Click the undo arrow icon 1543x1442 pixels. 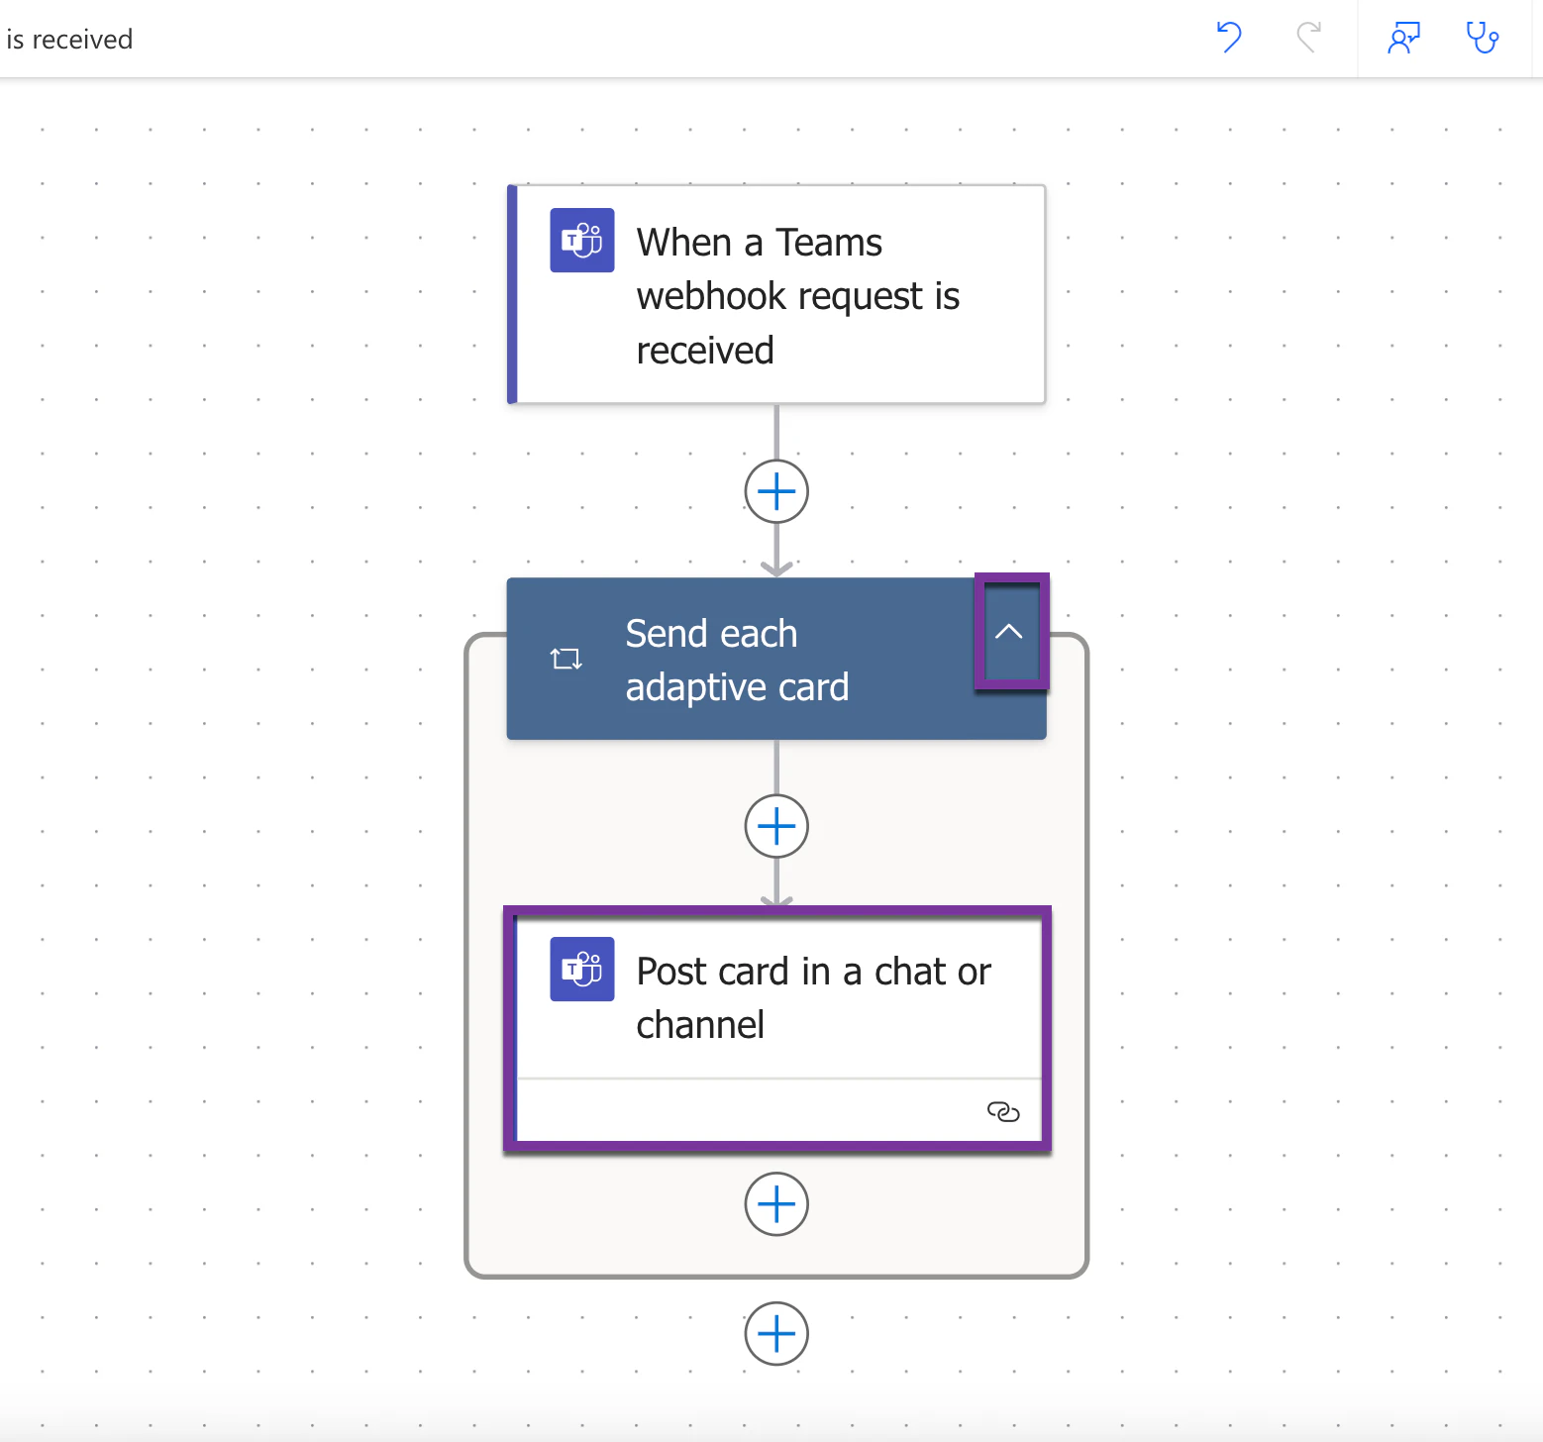click(x=1229, y=38)
